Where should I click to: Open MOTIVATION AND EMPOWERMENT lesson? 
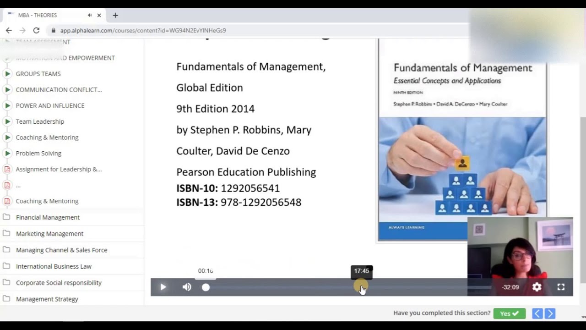coord(65,58)
